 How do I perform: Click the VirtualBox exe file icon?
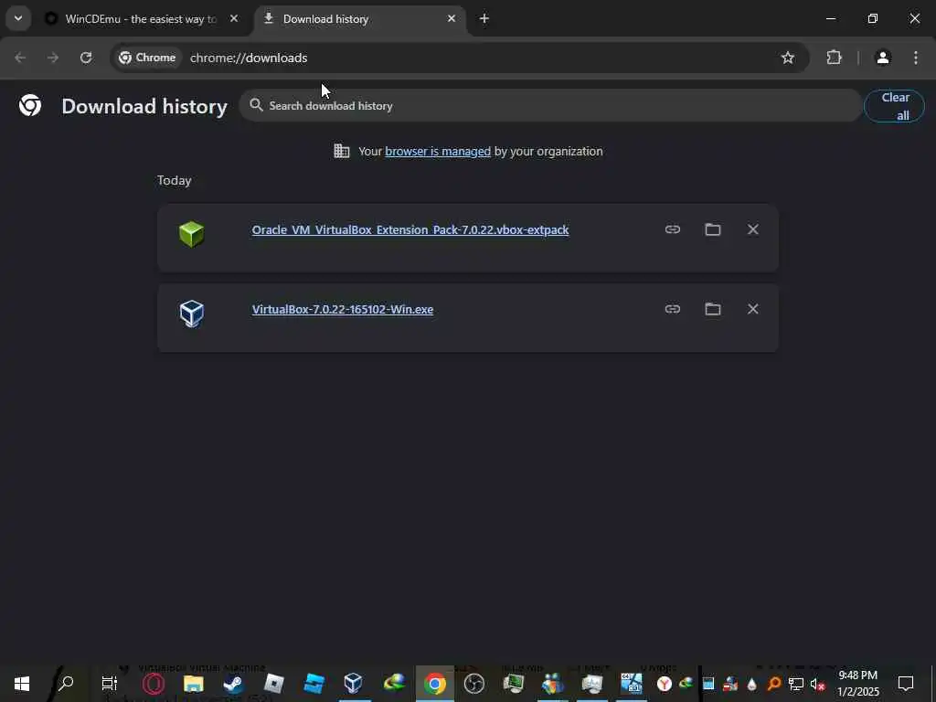(192, 314)
